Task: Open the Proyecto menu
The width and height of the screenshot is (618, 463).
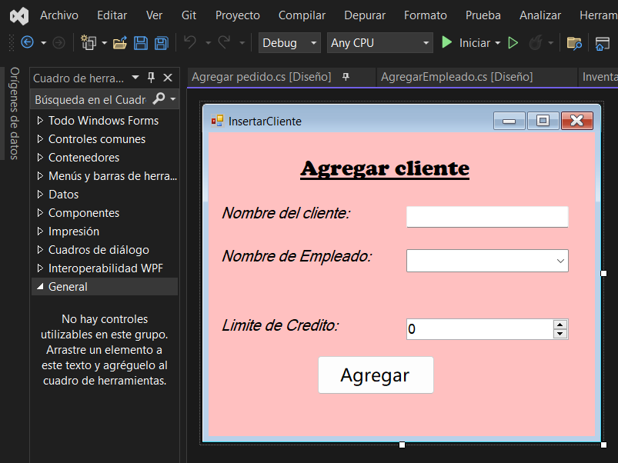Action: click(238, 15)
